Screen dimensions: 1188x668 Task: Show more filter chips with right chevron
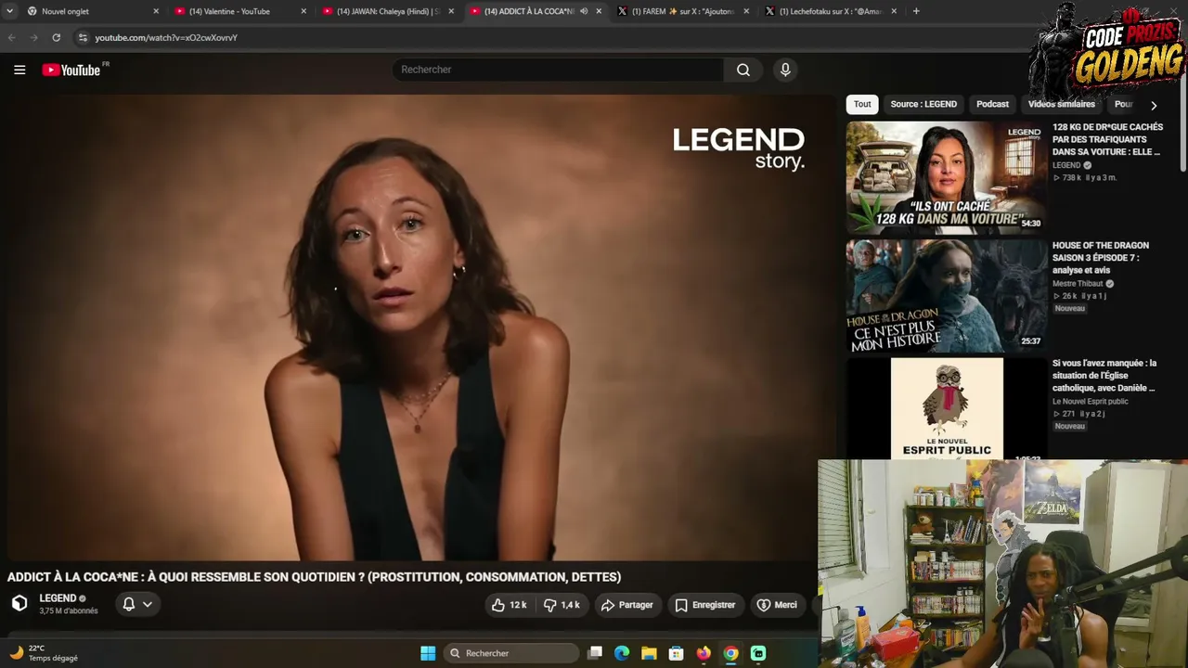[1154, 105]
